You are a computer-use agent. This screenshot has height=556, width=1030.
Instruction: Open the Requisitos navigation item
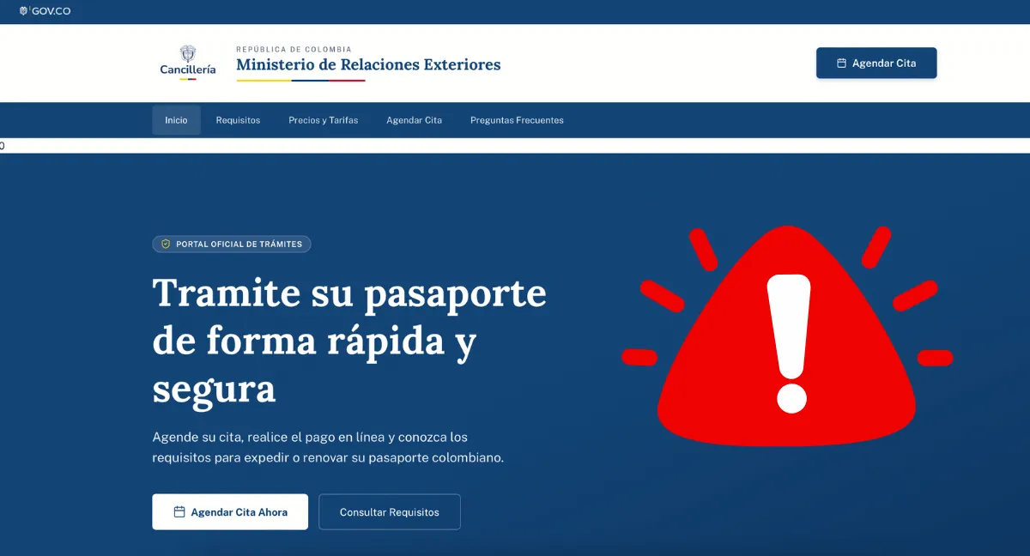point(238,120)
